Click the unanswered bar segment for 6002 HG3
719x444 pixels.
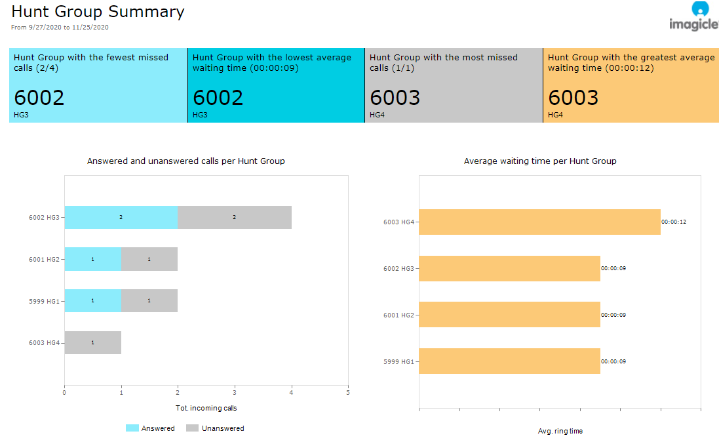(234, 216)
